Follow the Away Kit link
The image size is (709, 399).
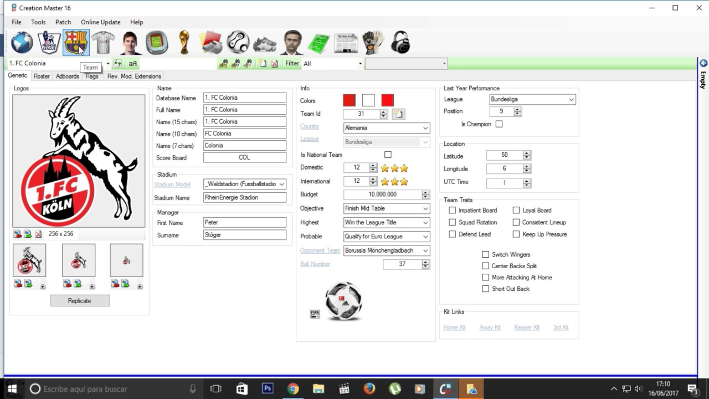point(490,328)
